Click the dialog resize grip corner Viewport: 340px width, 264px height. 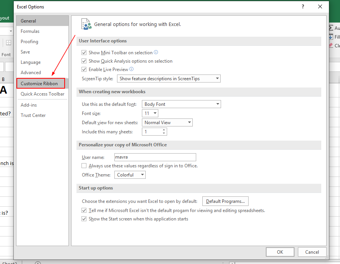click(x=327, y=257)
